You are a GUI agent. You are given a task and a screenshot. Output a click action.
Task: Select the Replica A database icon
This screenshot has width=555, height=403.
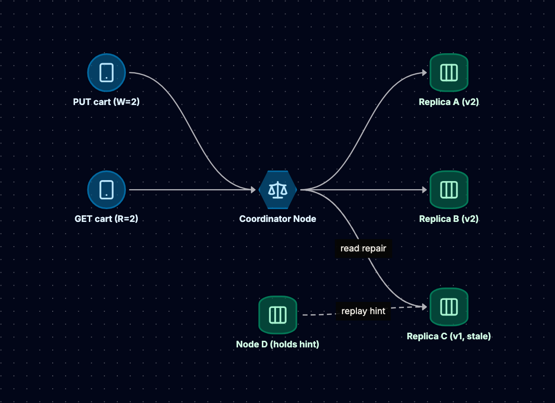click(x=449, y=73)
